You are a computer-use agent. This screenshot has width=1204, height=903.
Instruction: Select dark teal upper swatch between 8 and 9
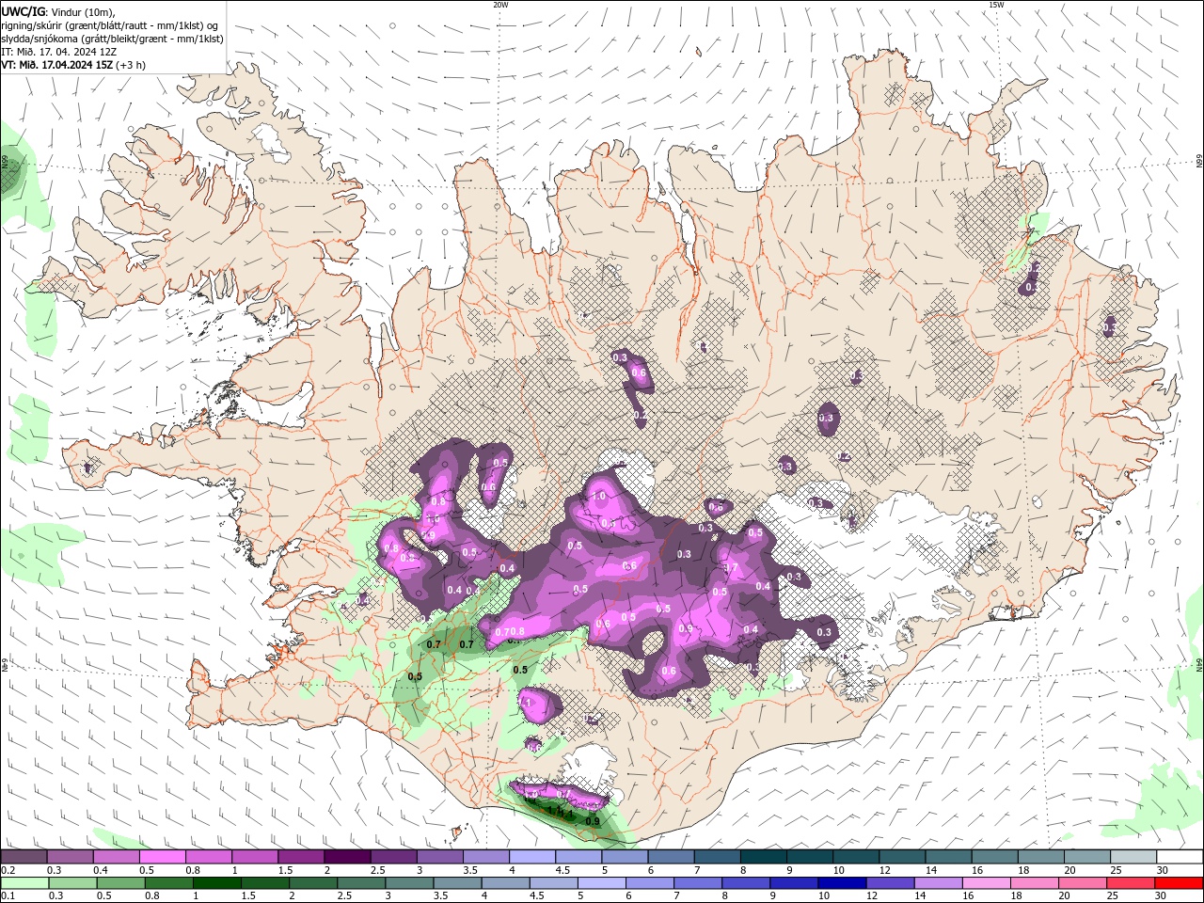[x=764, y=857]
